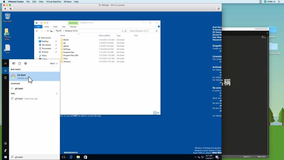This screenshot has height=160, width=284.
Task: Open the Store from taskbar
Action: point(85,157)
